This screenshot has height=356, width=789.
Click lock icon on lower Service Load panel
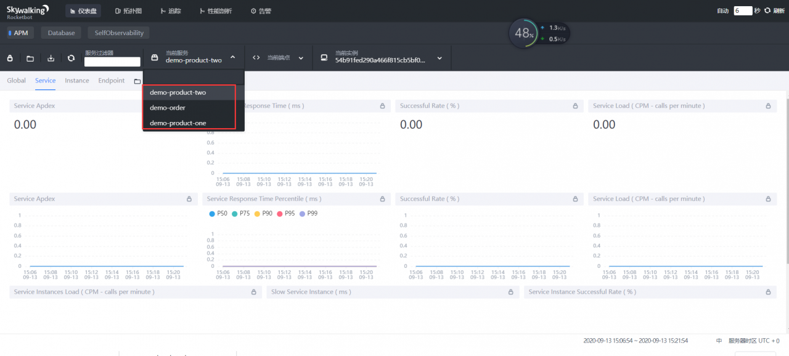768,199
